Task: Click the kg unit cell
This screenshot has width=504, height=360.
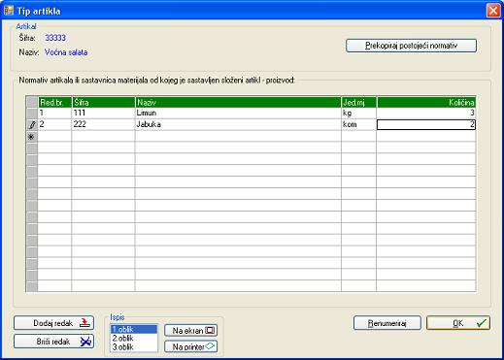Action: [x=358, y=113]
